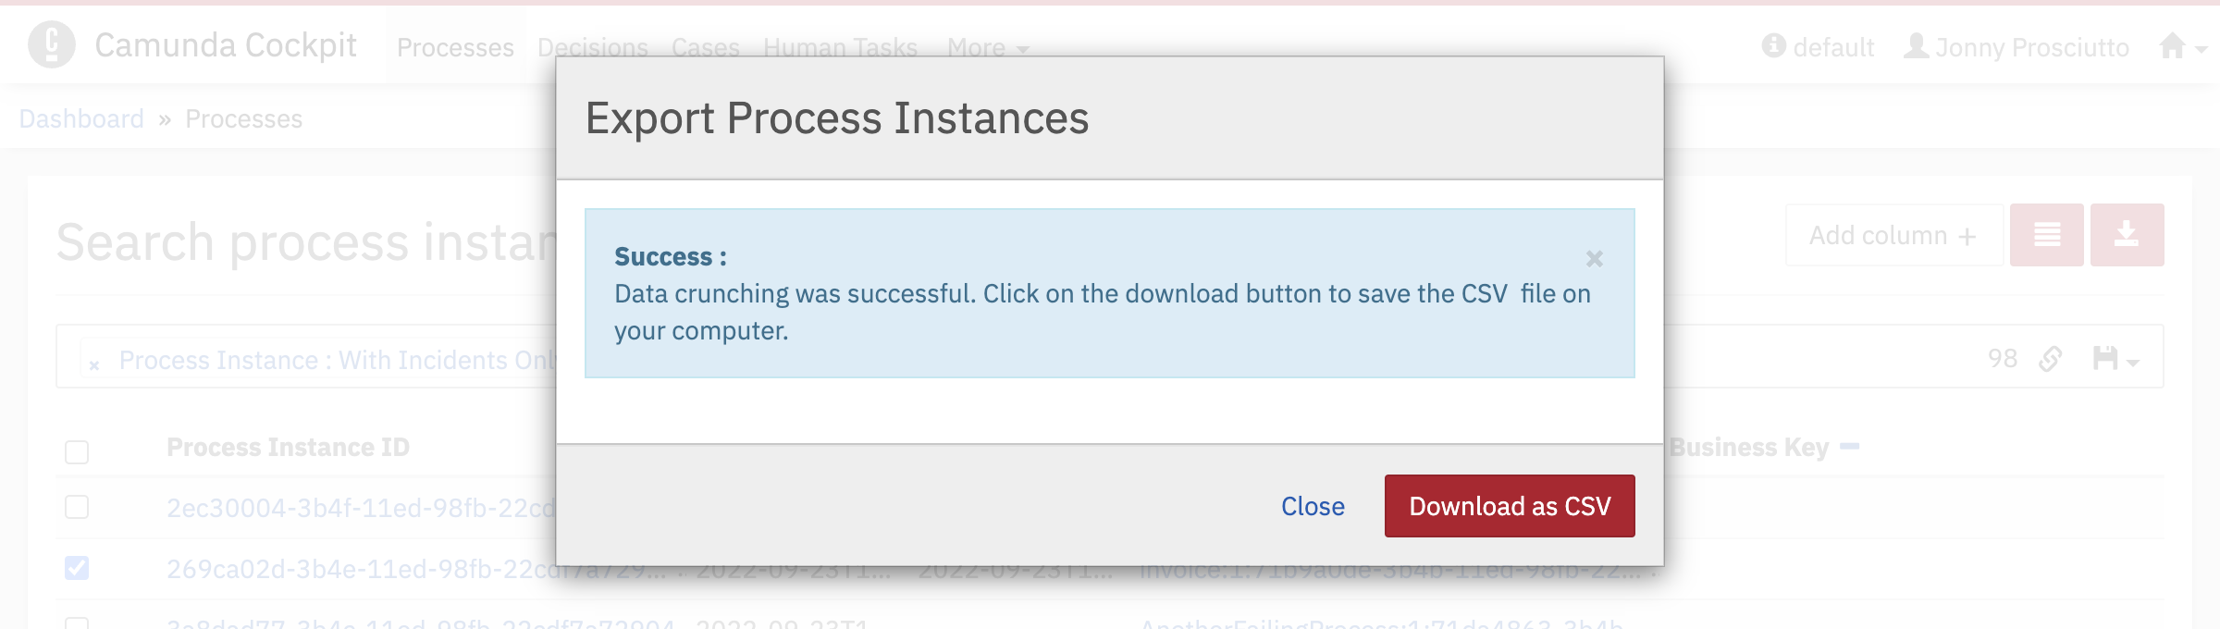Click the Camunda Cockpit logo icon
The width and height of the screenshot is (2220, 629).
pyautogui.click(x=52, y=44)
